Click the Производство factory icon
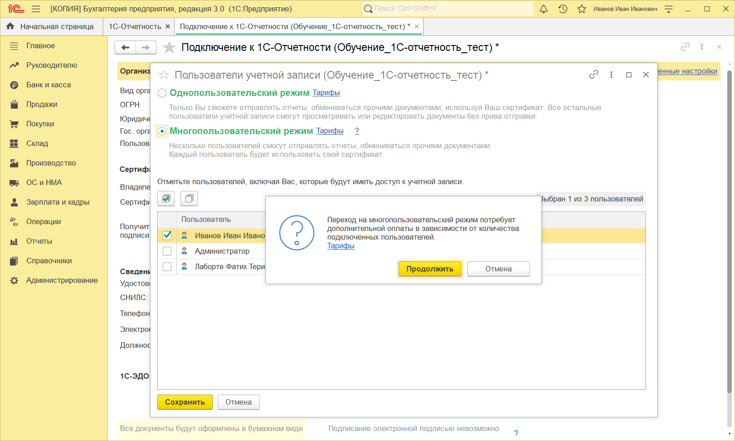735x441 pixels. [14, 163]
